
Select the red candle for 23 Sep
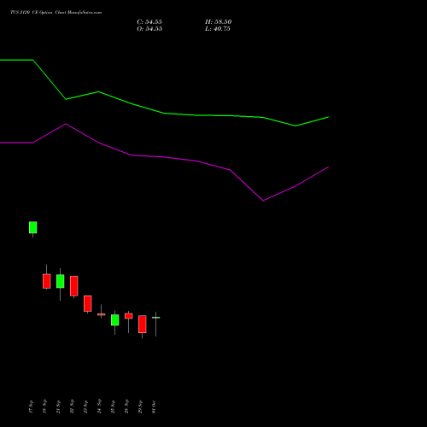point(88,303)
